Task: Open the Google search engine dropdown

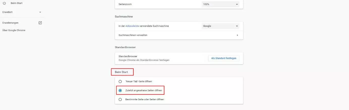Action: [220, 26]
